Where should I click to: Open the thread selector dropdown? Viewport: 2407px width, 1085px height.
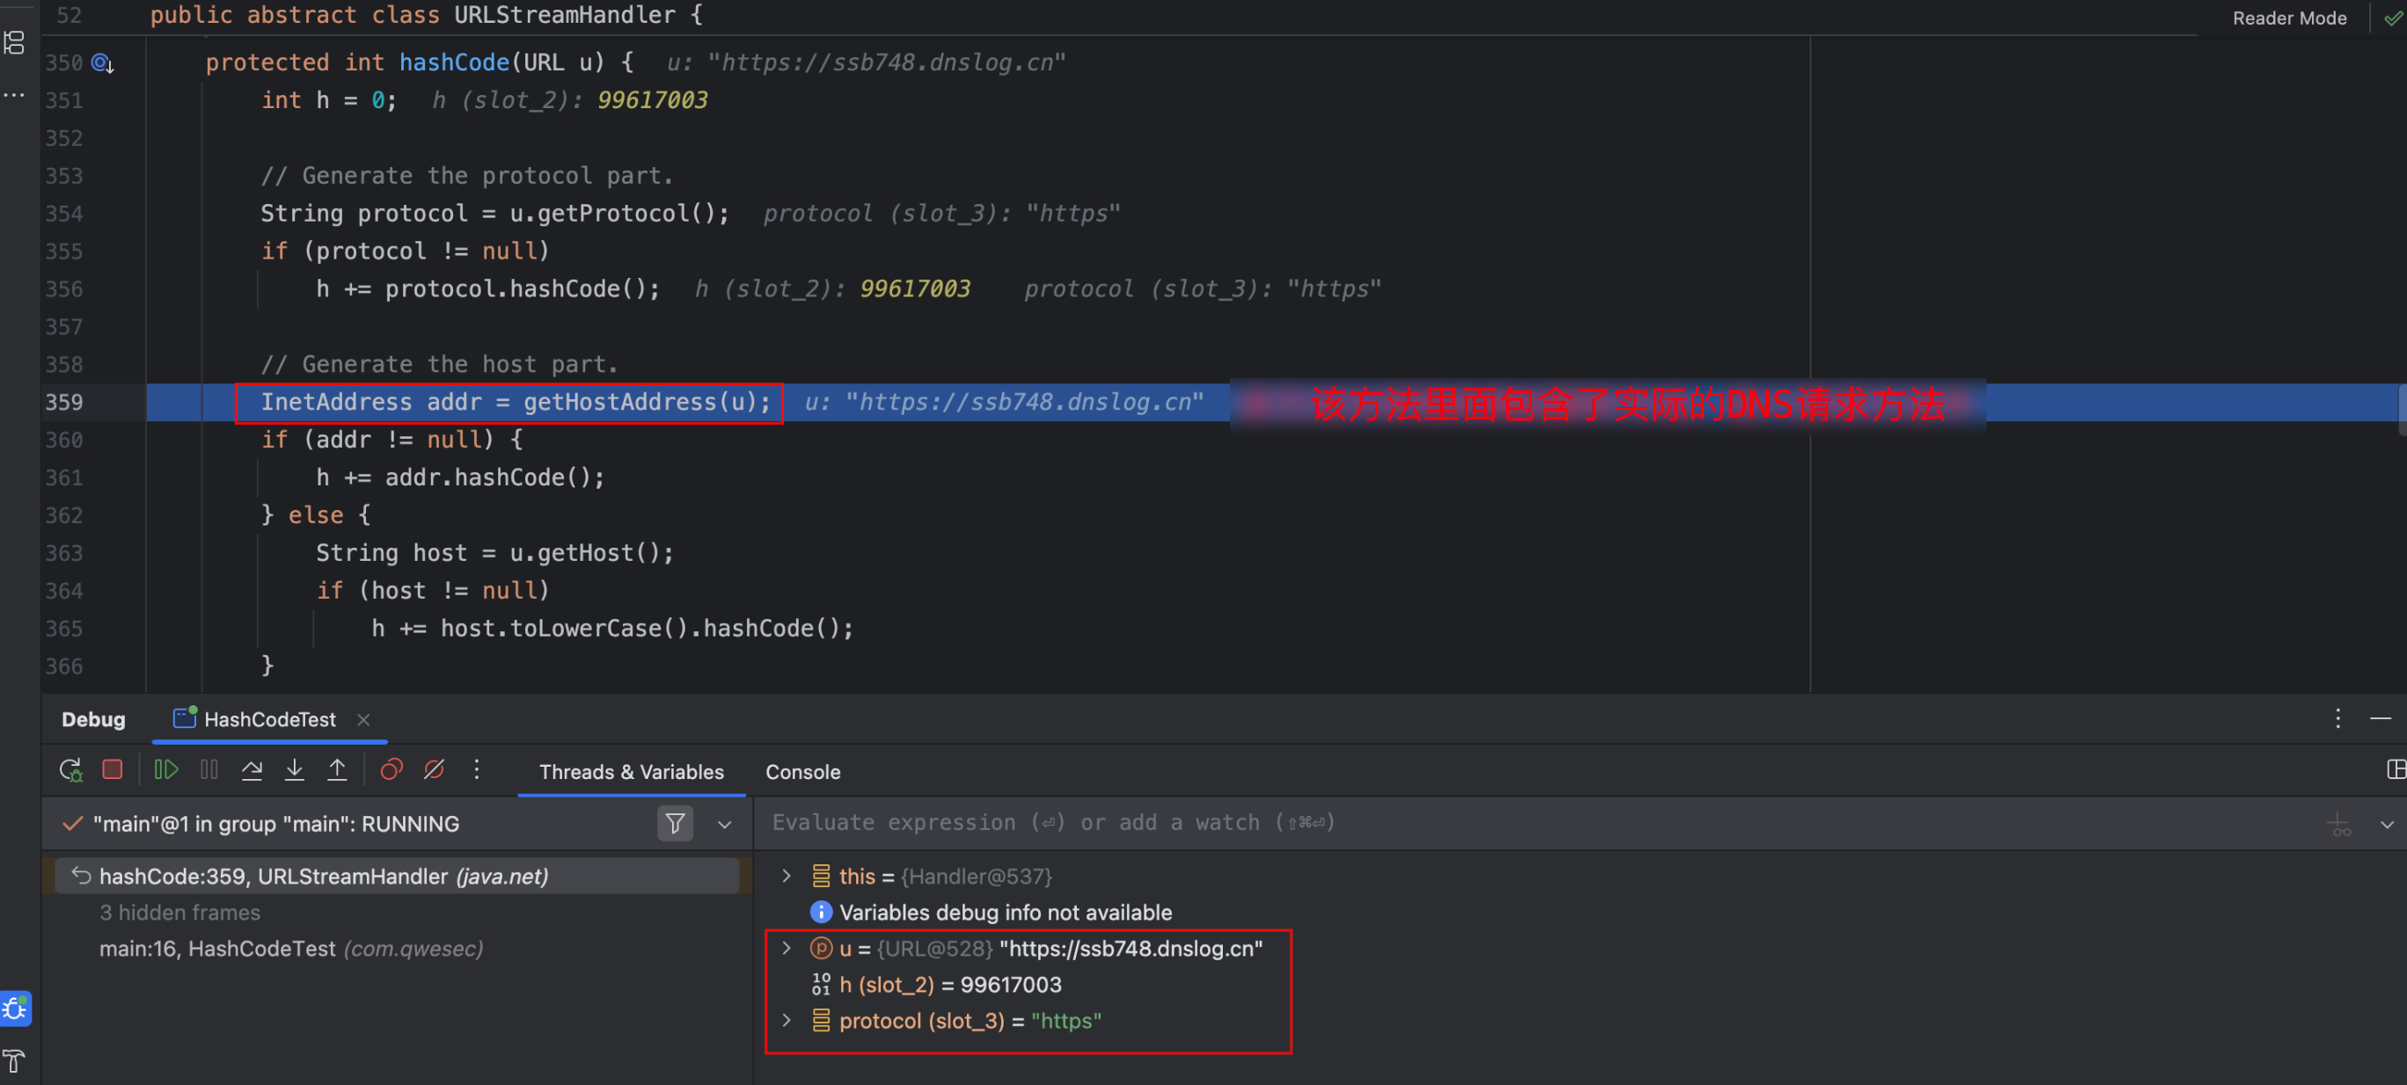pos(724,825)
